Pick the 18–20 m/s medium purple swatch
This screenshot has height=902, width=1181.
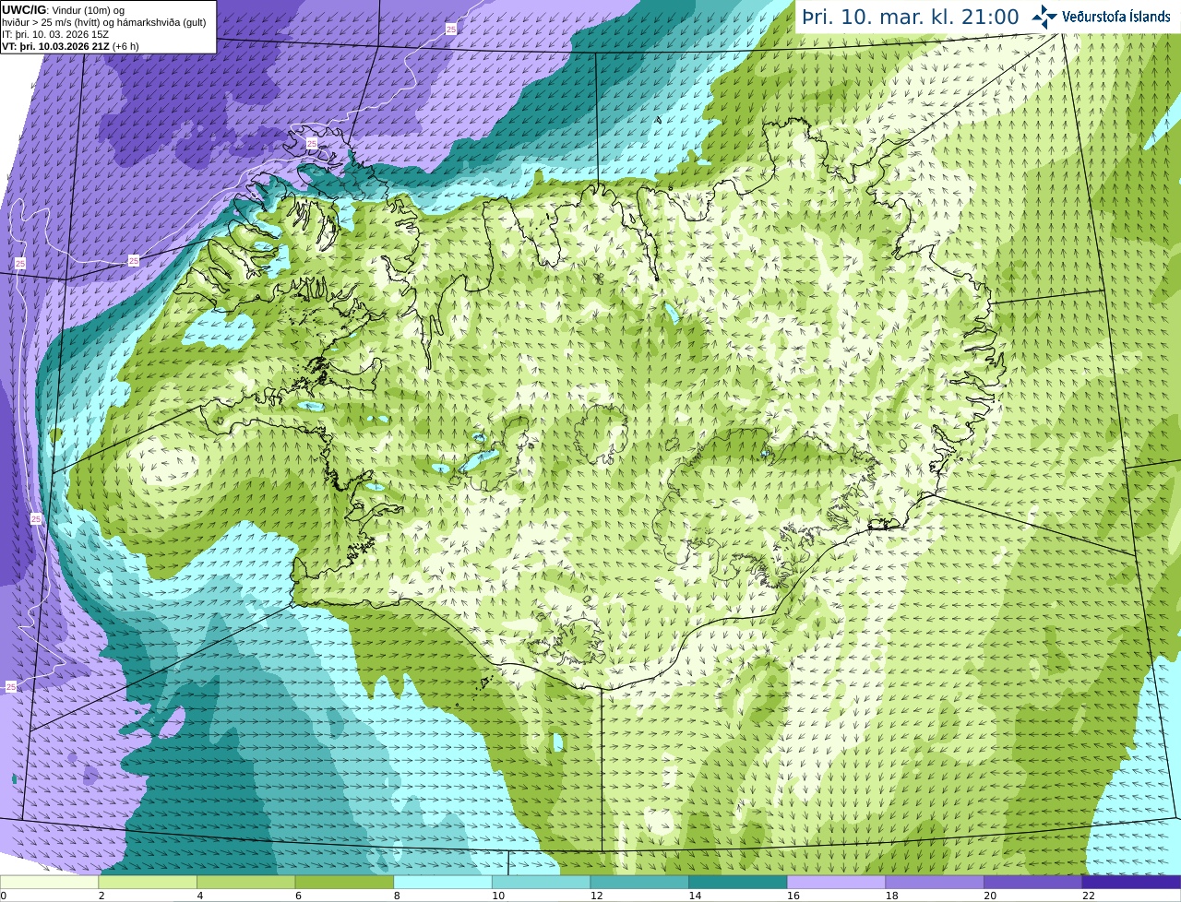[x=935, y=882]
